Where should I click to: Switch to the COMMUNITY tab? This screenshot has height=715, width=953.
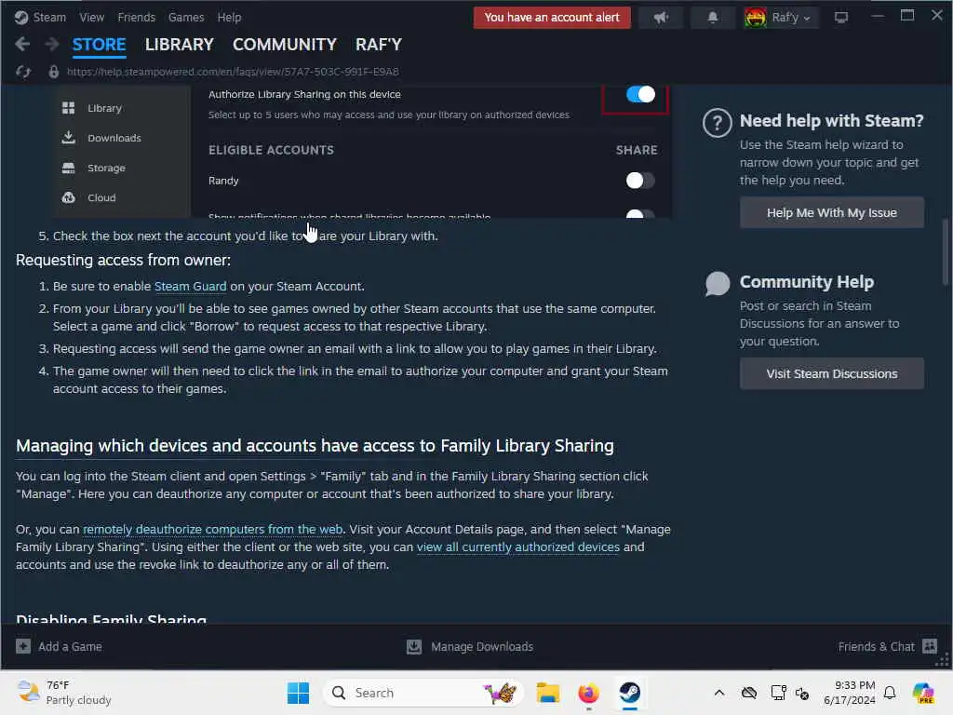[285, 45]
